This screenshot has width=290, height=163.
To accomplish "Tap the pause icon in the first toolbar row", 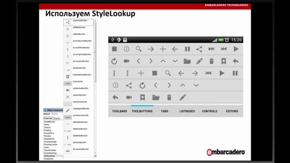I will pyautogui.click(x=187, y=49).
